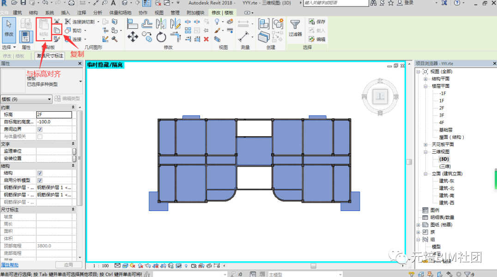Toggle the 房间边界 checkbox

point(40,129)
